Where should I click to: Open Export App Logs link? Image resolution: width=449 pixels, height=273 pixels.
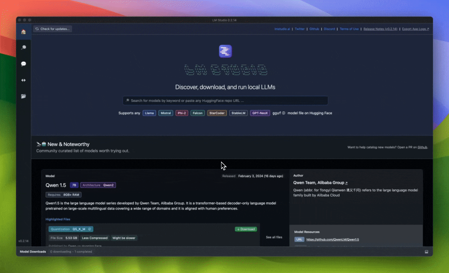click(x=415, y=29)
